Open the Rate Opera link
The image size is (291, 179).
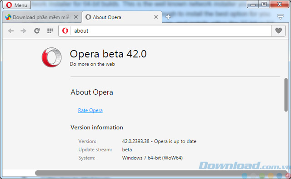(90, 110)
